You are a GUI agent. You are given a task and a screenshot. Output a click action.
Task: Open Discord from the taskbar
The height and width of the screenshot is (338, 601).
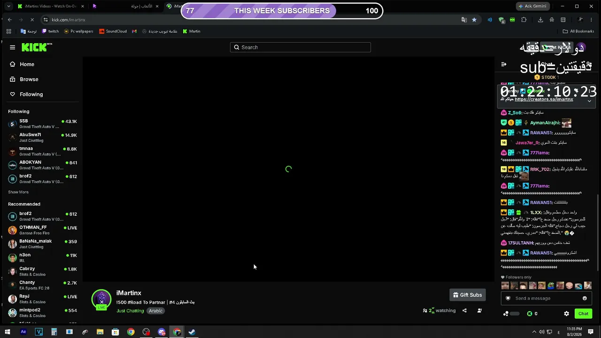click(x=162, y=332)
